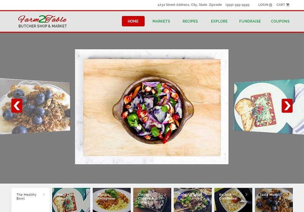Open the Colorful Salad thumbnail

pyautogui.click(x=193, y=200)
